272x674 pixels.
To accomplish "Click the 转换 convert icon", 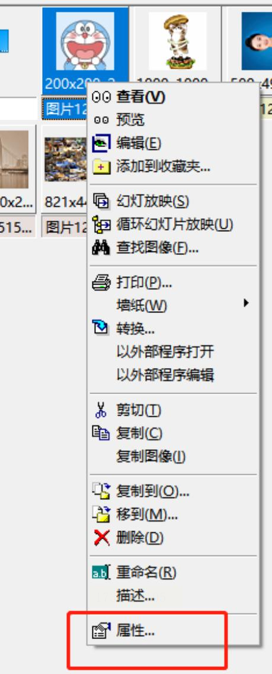I will [101, 328].
